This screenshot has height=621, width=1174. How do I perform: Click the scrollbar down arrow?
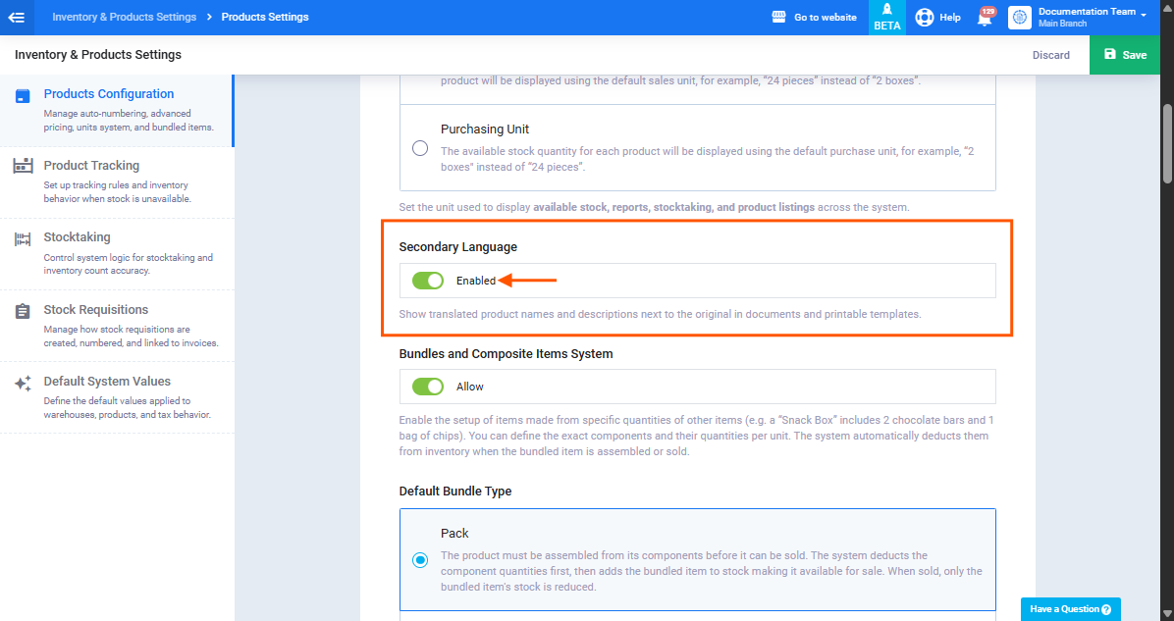pyautogui.click(x=1167, y=614)
